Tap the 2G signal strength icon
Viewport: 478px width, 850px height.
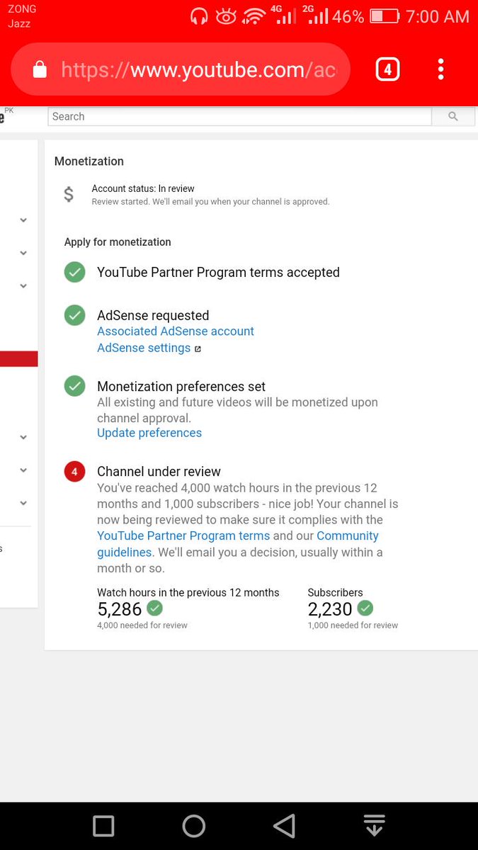tap(315, 15)
